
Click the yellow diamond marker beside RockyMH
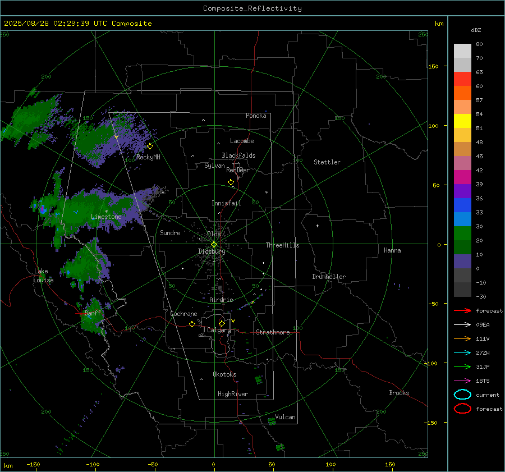coord(150,146)
